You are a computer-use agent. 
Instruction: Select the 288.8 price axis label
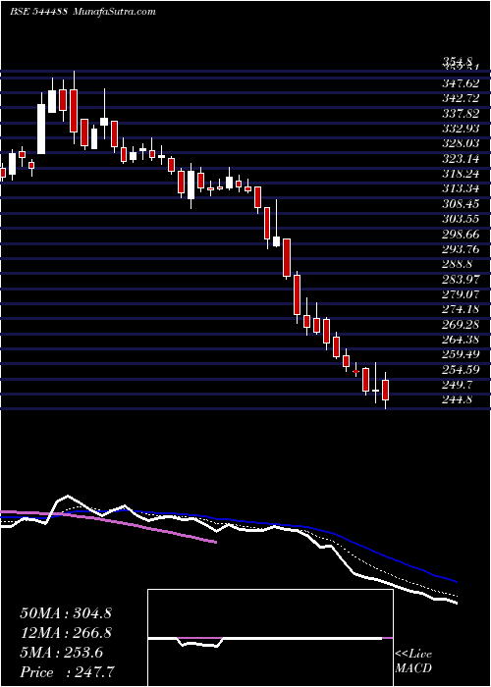coord(459,264)
